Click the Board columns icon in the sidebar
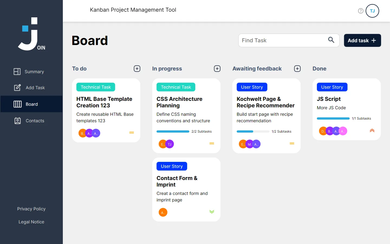The height and width of the screenshot is (244, 390). [x=18, y=104]
